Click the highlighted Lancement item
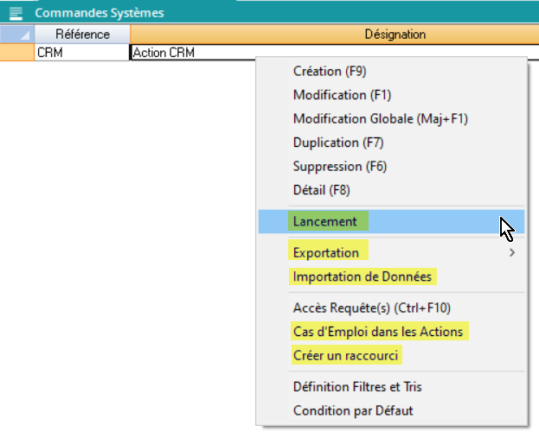Screen dimensions: 539x438 (325, 221)
